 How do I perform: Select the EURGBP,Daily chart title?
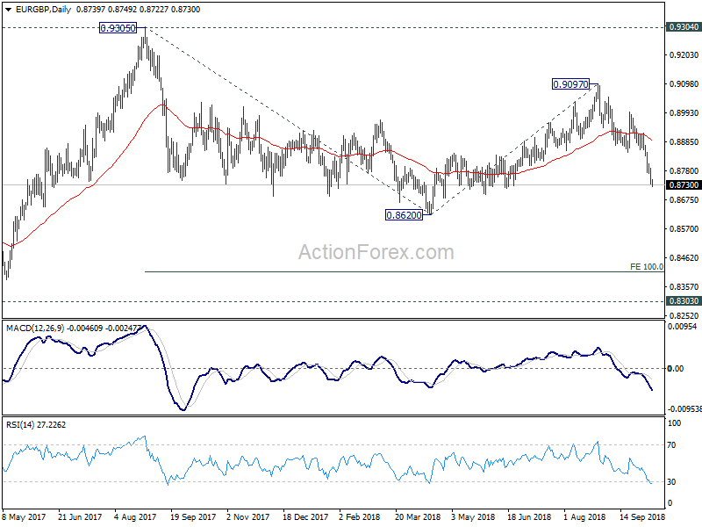click(43, 10)
